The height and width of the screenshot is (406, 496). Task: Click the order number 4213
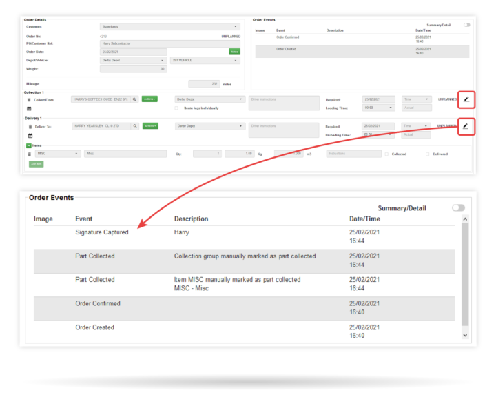pos(103,37)
